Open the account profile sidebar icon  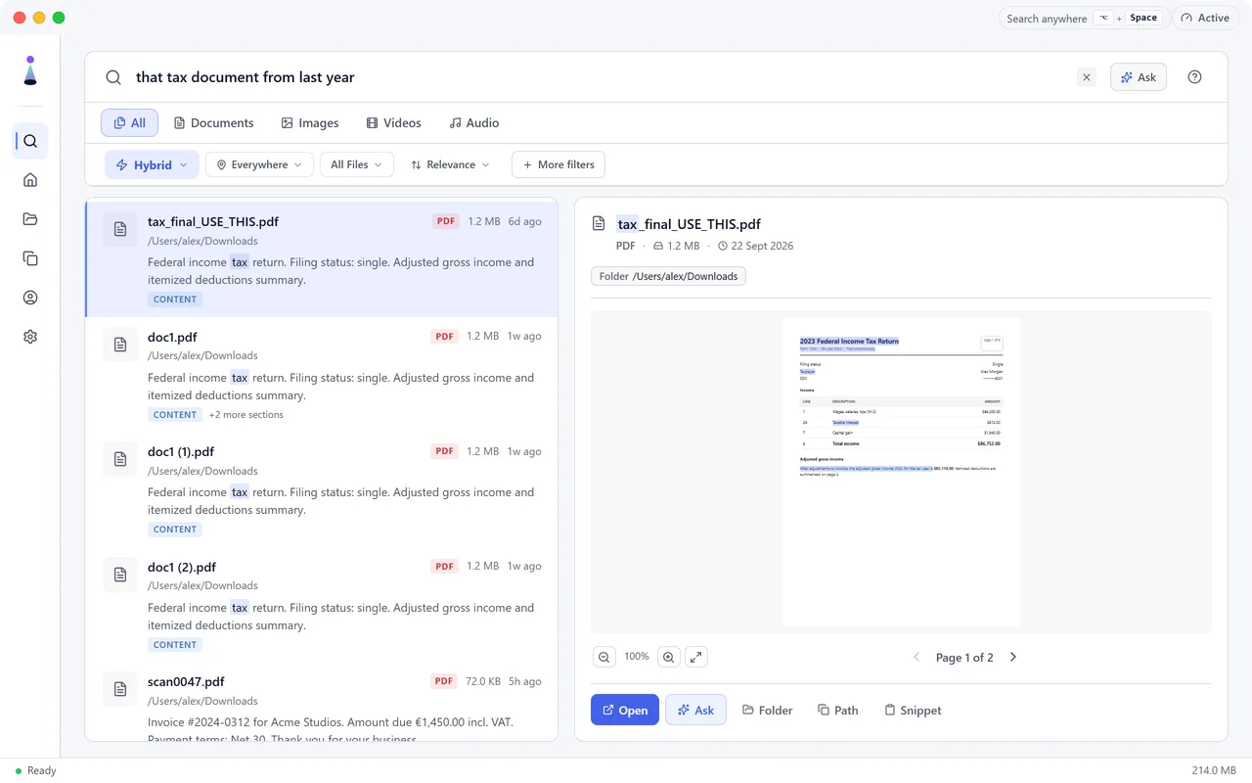(x=30, y=298)
